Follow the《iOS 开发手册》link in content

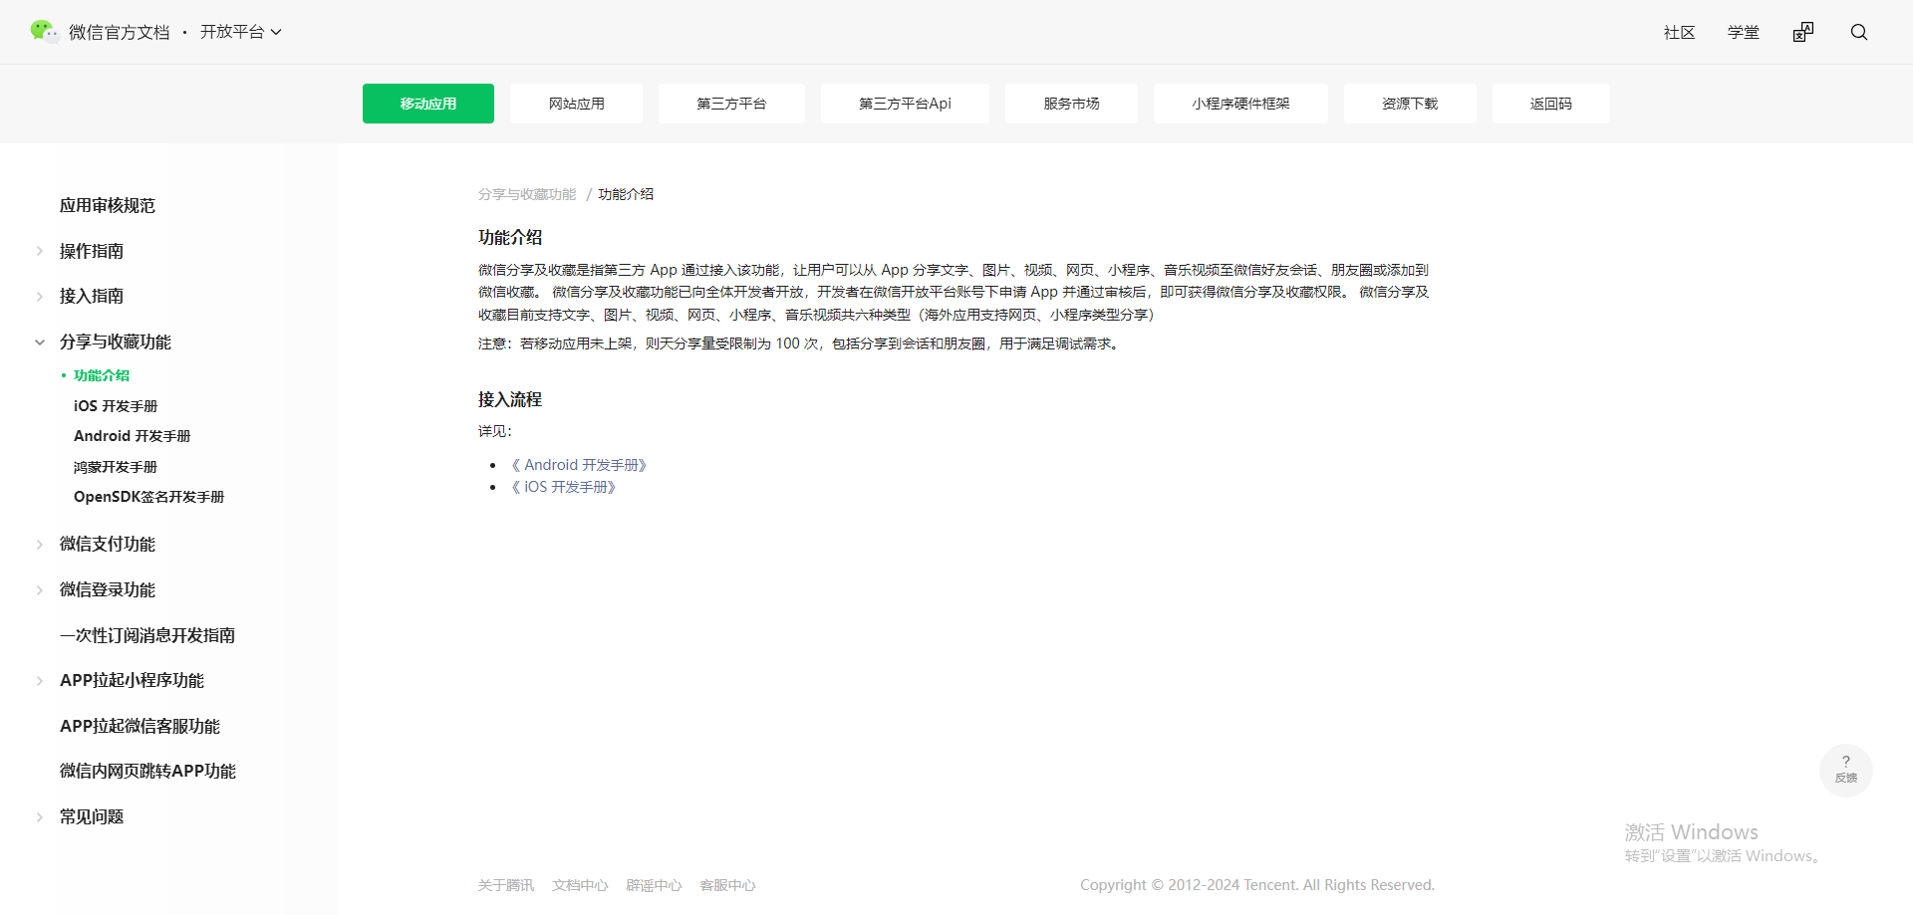pyautogui.click(x=564, y=487)
